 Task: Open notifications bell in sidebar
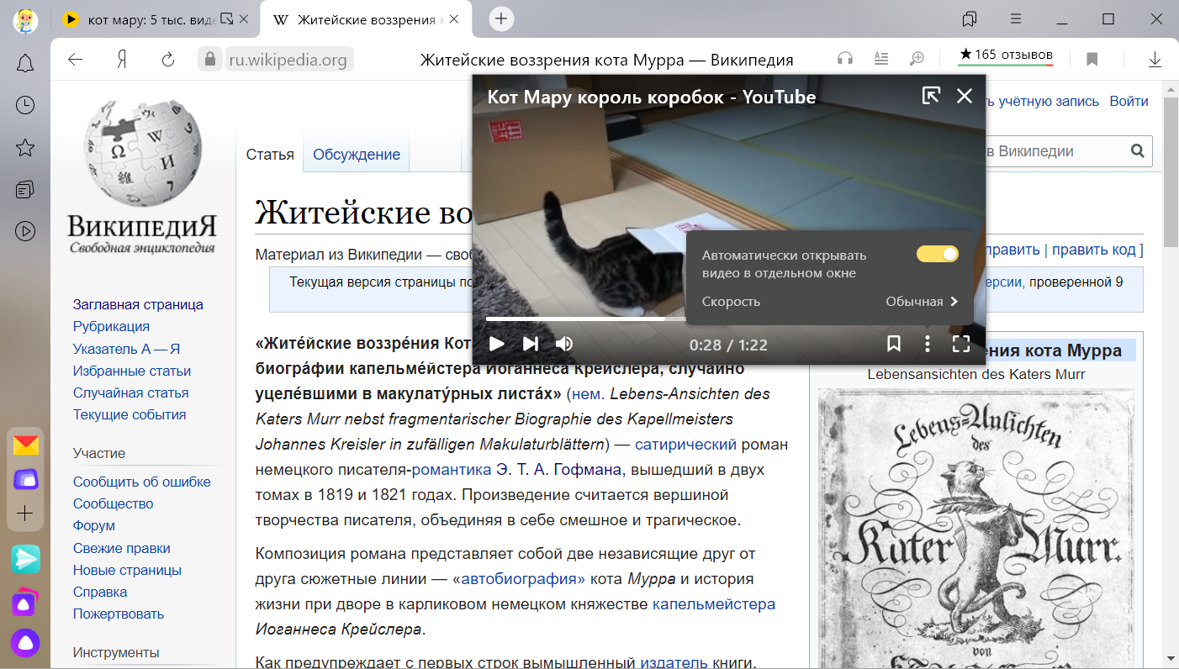click(25, 63)
